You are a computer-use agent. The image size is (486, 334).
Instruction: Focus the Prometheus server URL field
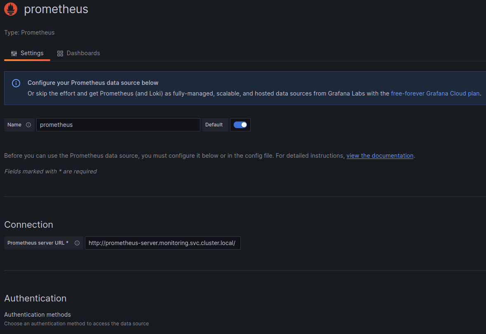[163, 243]
